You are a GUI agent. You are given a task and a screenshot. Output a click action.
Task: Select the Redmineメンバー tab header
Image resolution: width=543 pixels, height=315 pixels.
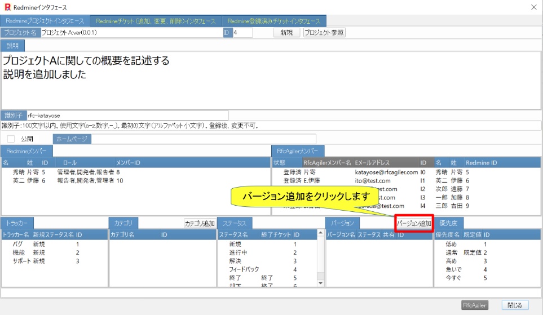click(27, 151)
